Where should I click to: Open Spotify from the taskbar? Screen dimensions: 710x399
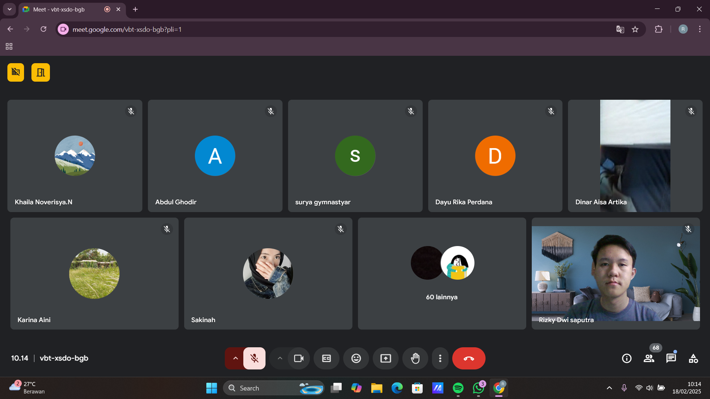pyautogui.click(x=458, y=388)
